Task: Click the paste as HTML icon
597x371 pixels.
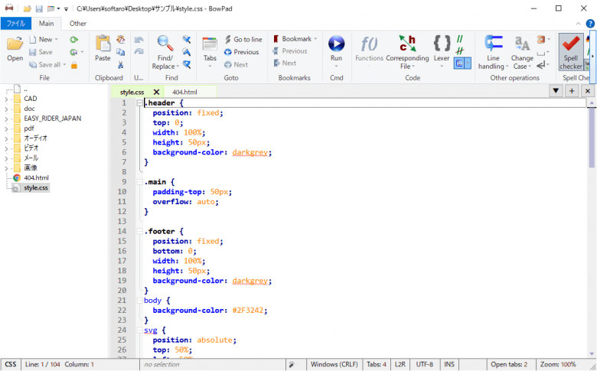Action: pyautogui.click(x=120, y=39)
